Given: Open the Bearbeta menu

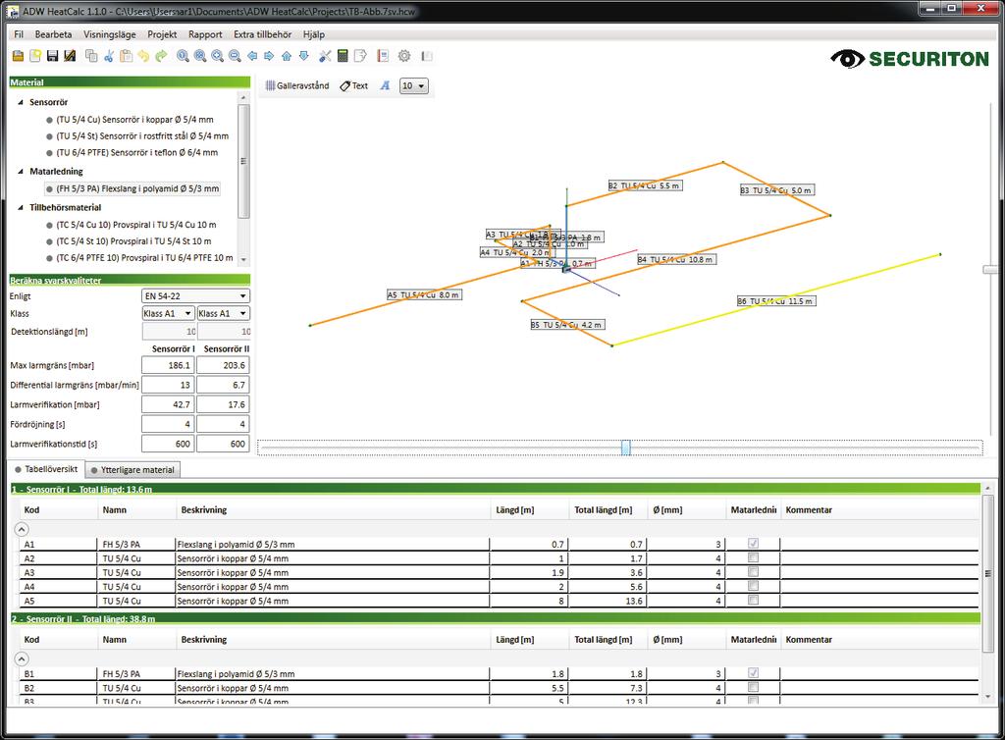Looking at the screenshot, I should (53, 34).
